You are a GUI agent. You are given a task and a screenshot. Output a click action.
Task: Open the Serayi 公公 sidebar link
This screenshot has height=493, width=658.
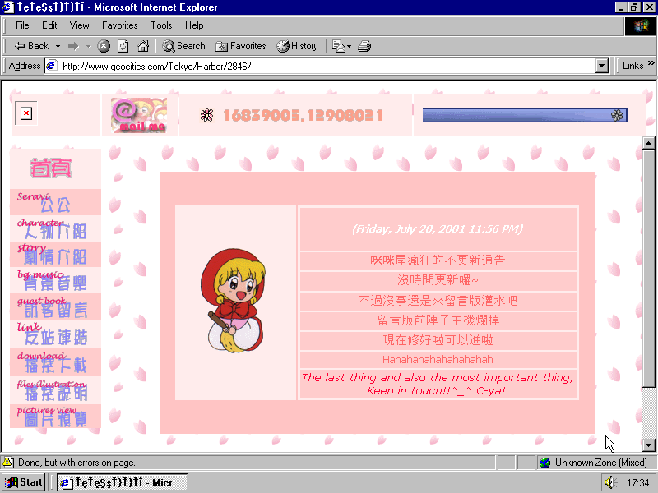pos(55,202)
